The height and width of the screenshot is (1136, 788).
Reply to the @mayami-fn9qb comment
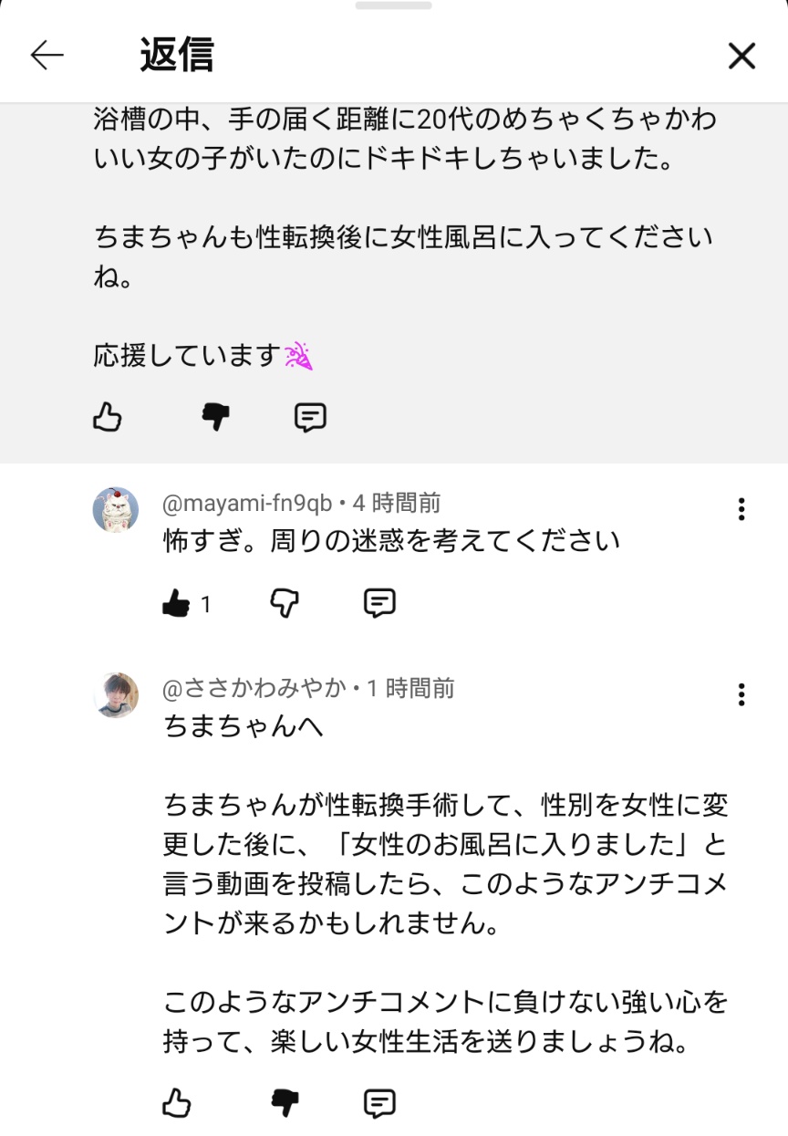coord(378,603)
